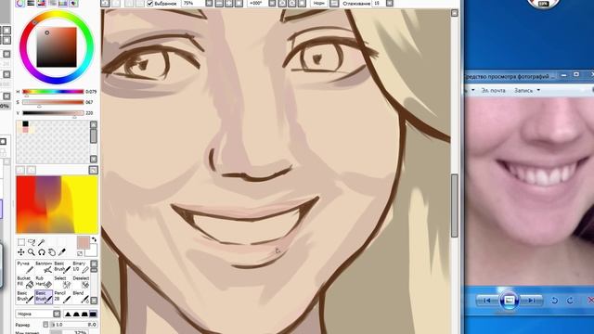Toggle the HSV sliders panel button
The height and width of the screenshot is (334, 594).
[41, 3]
